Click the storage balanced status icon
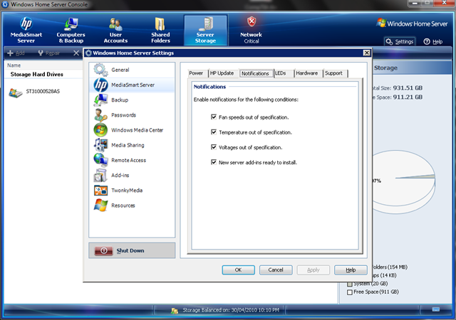 (175, 311)
